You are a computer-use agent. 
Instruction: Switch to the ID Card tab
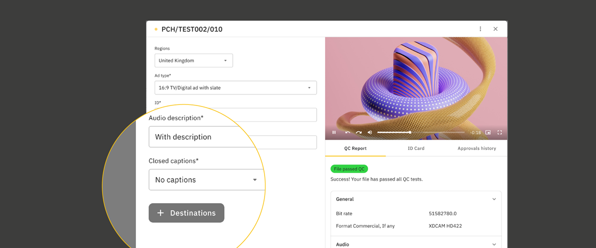[416, 148]
